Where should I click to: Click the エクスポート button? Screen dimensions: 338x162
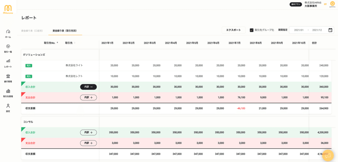[x=234, y=30]
